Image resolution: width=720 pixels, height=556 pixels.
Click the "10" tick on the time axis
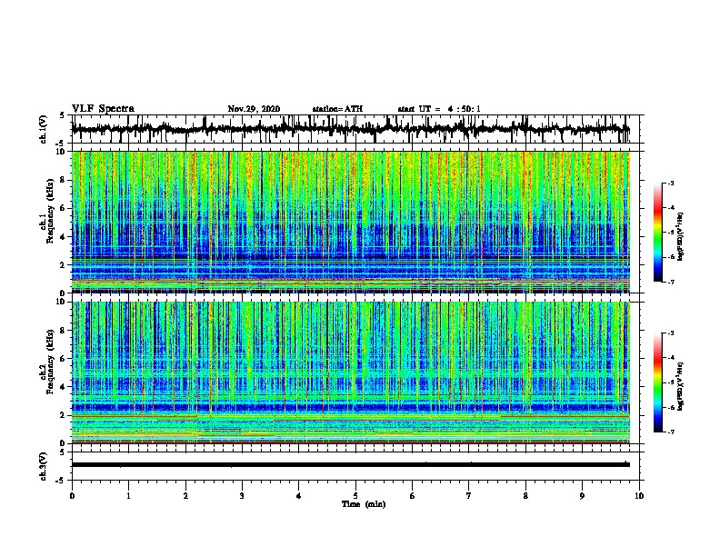[639, 496]
